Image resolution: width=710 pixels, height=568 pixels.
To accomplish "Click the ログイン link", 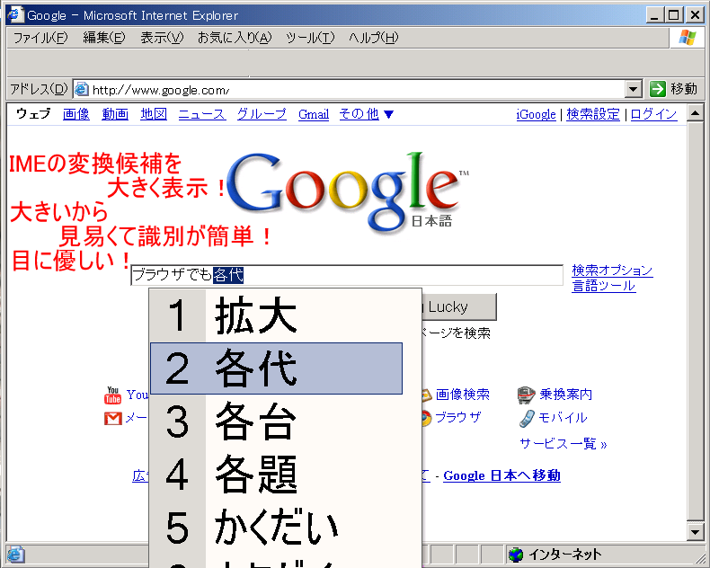I will (x=653, y=114).
